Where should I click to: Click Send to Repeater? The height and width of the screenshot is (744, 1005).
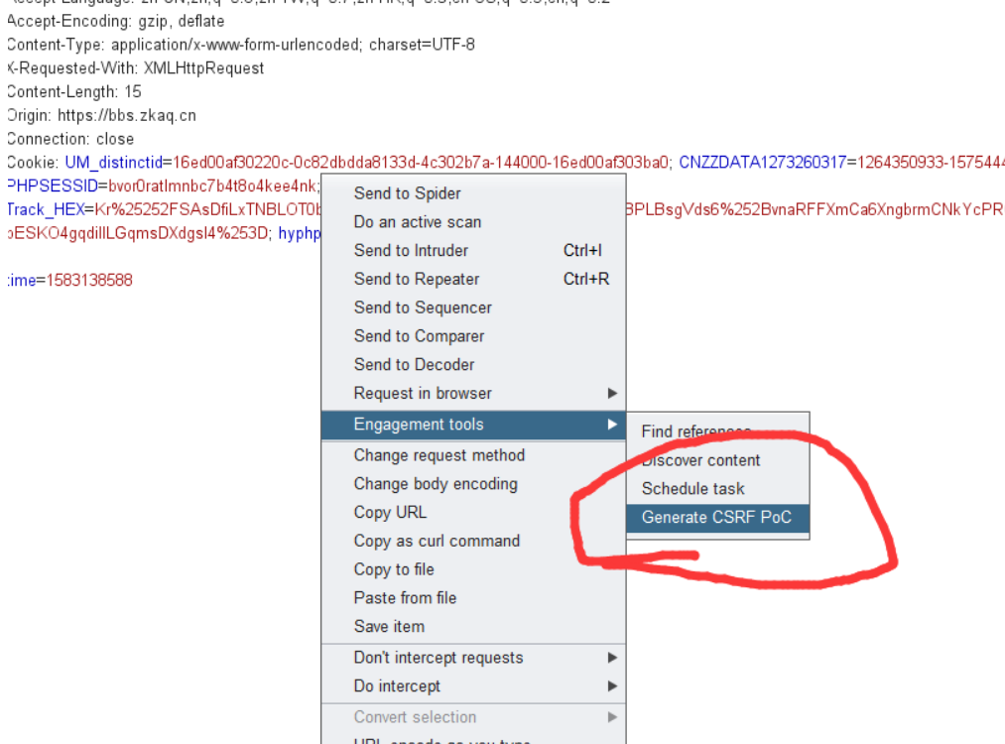pos(473,279)
